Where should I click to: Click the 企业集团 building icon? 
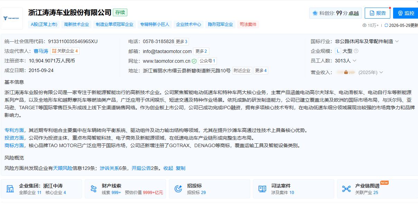(10, 189)
